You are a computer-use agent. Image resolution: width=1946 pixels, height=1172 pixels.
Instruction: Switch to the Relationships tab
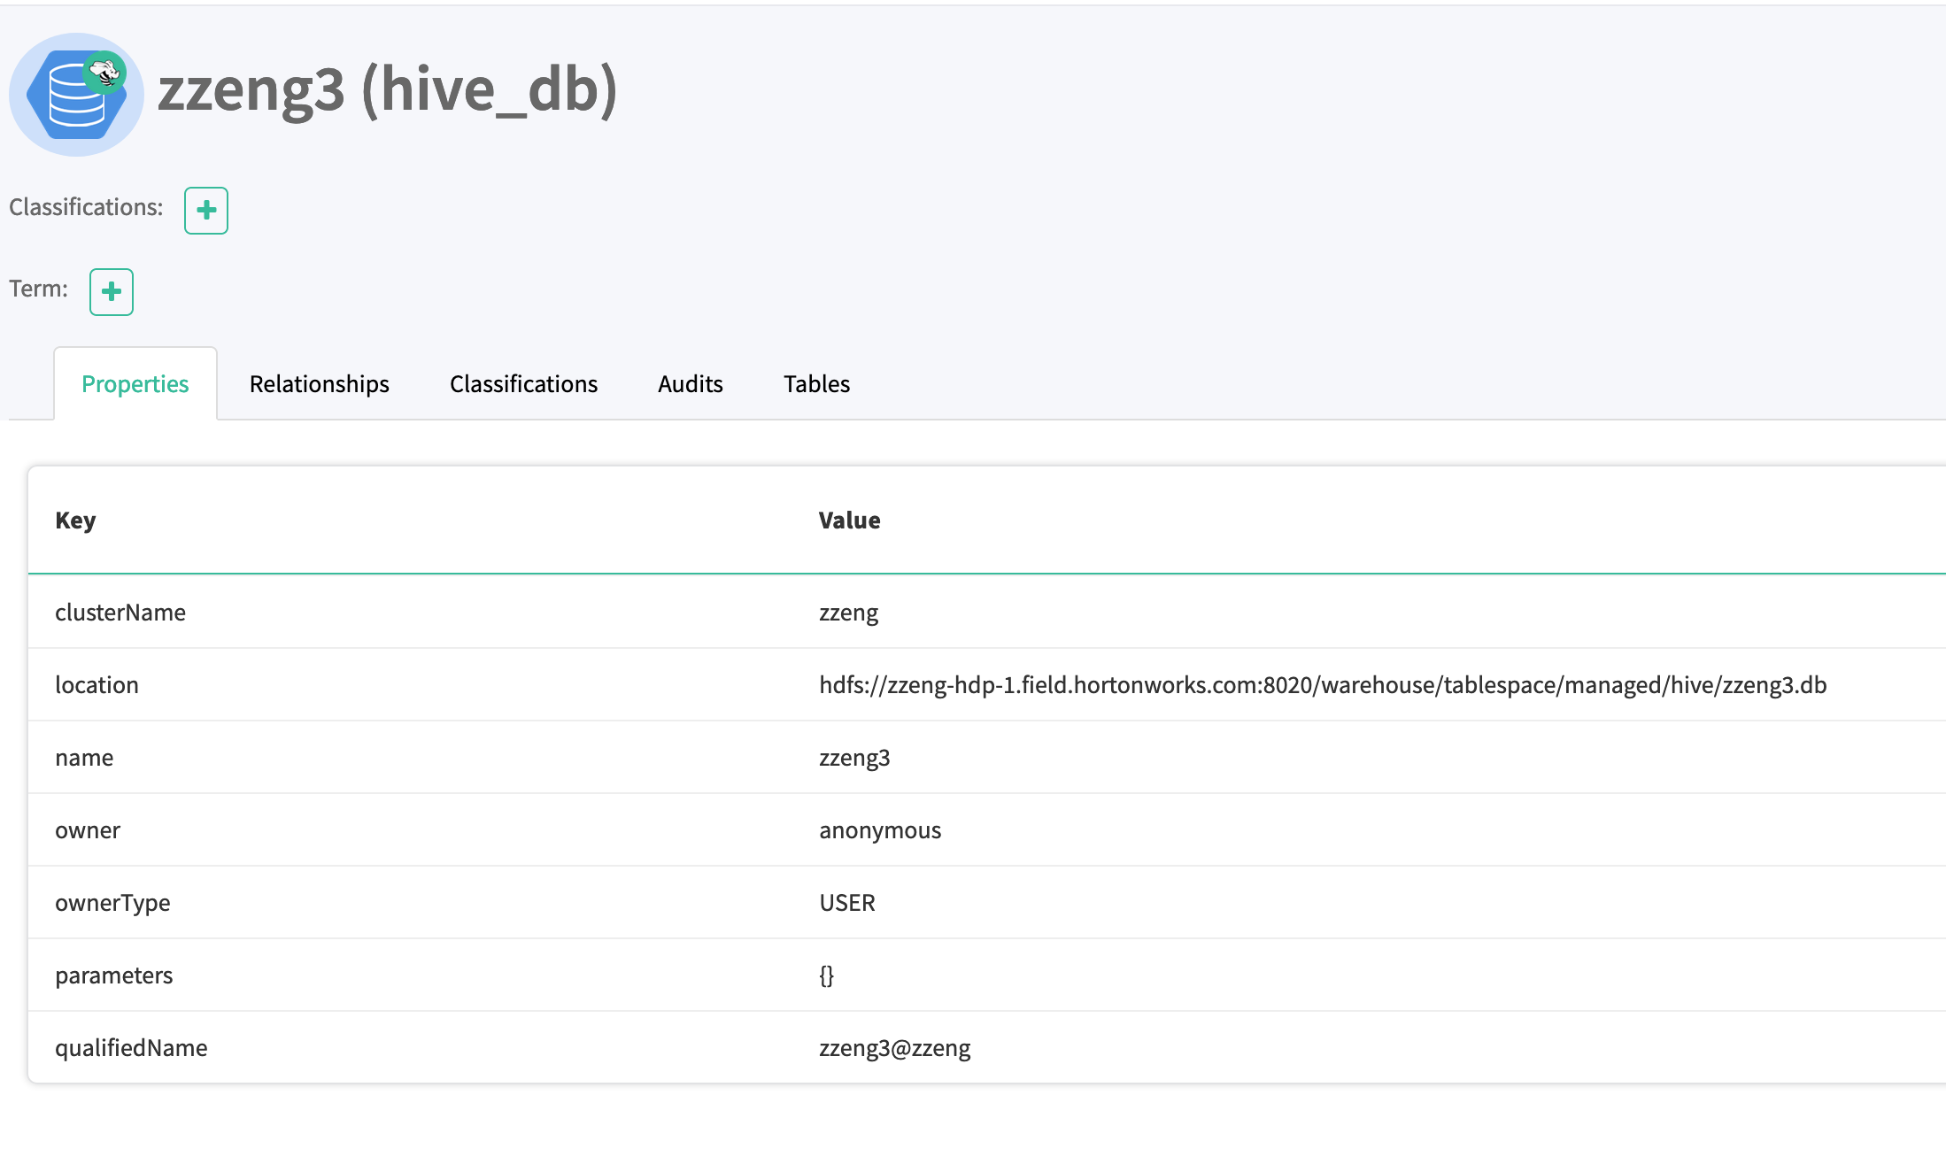coord(319,384)
